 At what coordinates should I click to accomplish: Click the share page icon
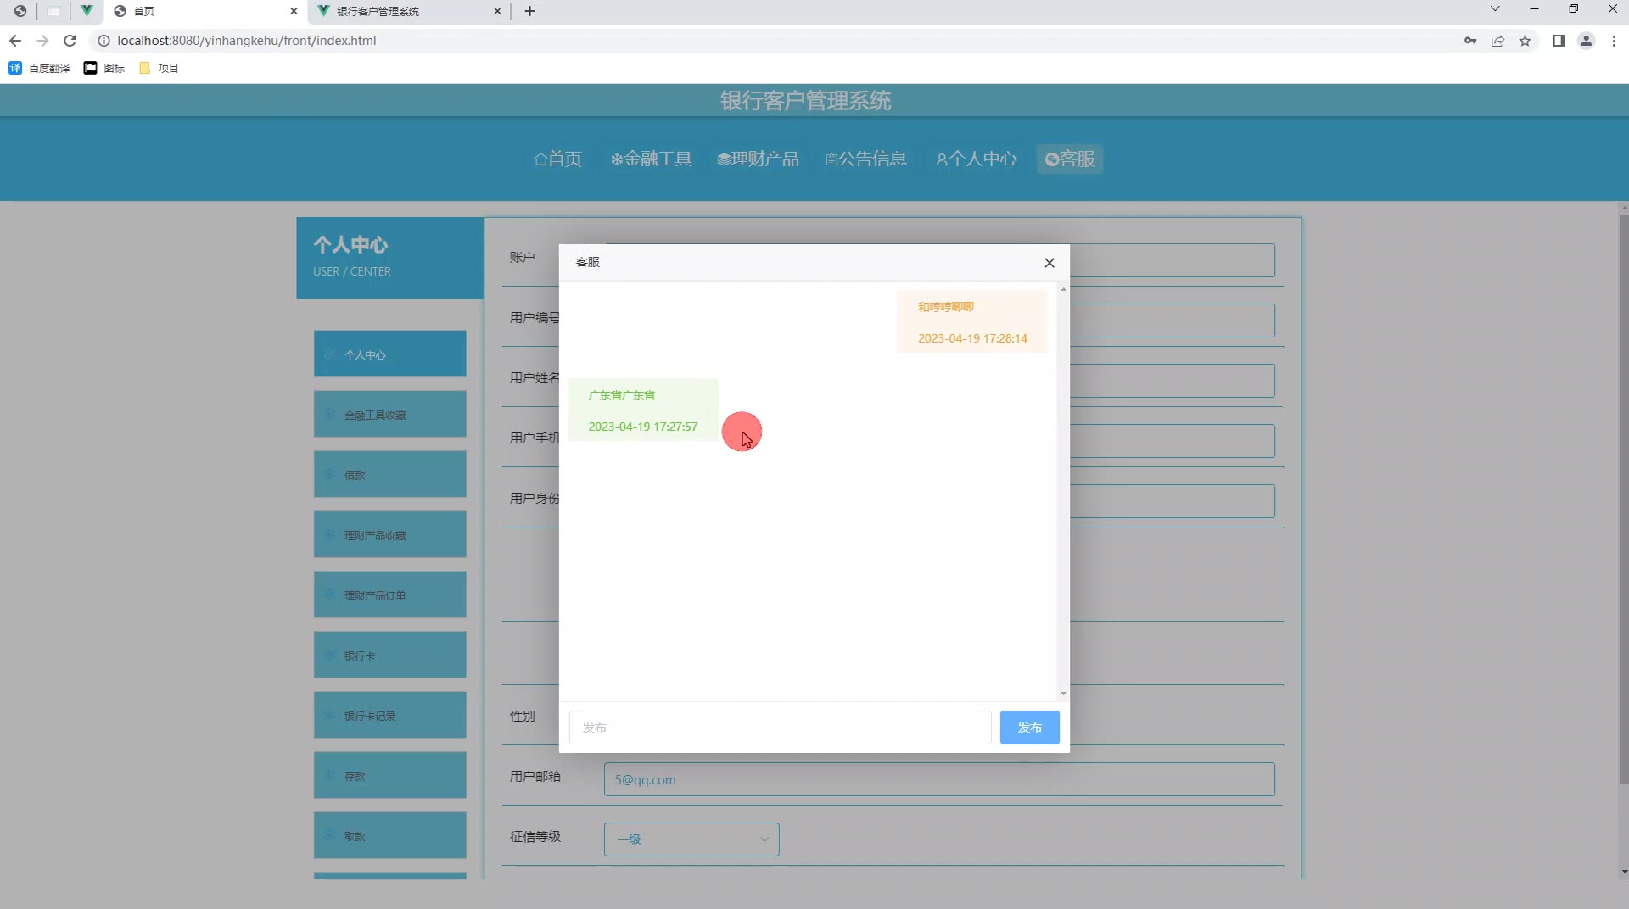[1497, 41]
